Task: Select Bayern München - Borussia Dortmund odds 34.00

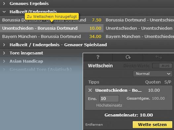Action: [52, 37]
